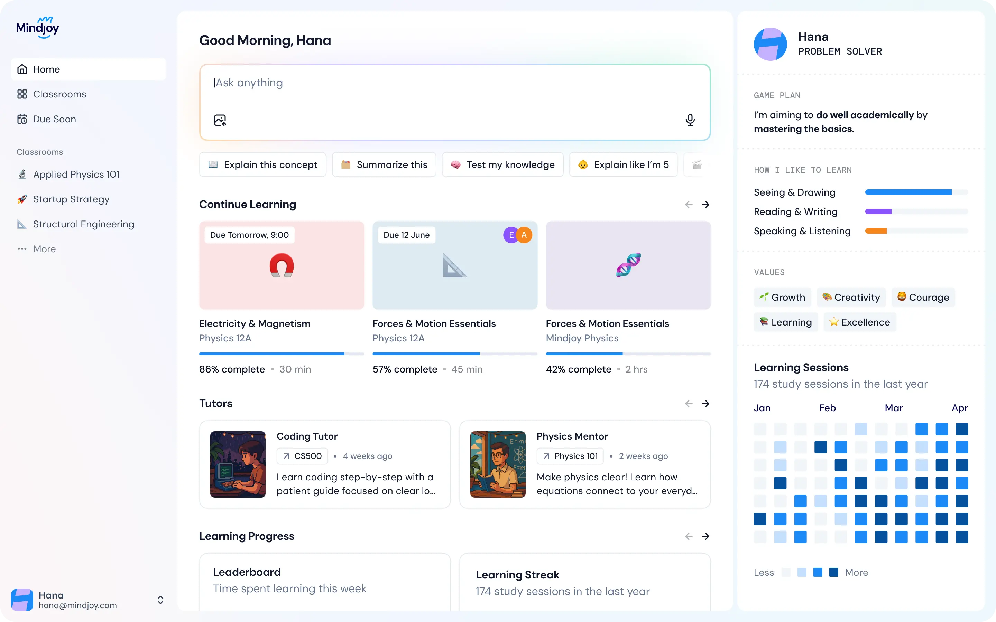
Task: Activate voice input with the microphone icon
Action: [690, 120]
